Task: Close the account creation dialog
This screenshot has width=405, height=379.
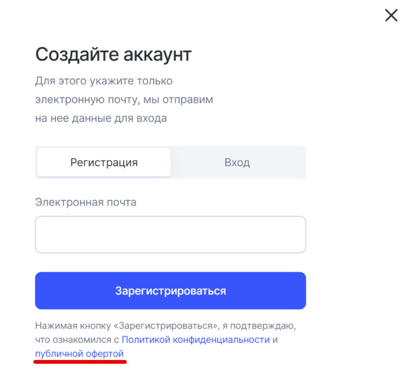Action: pyautogui.click(x=391, y=16)
